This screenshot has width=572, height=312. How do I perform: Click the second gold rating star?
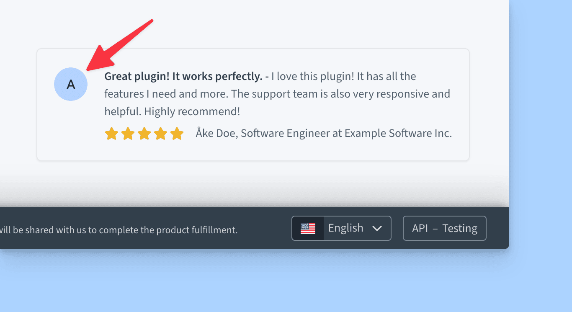pyautogui.click(x=128, y=134)
